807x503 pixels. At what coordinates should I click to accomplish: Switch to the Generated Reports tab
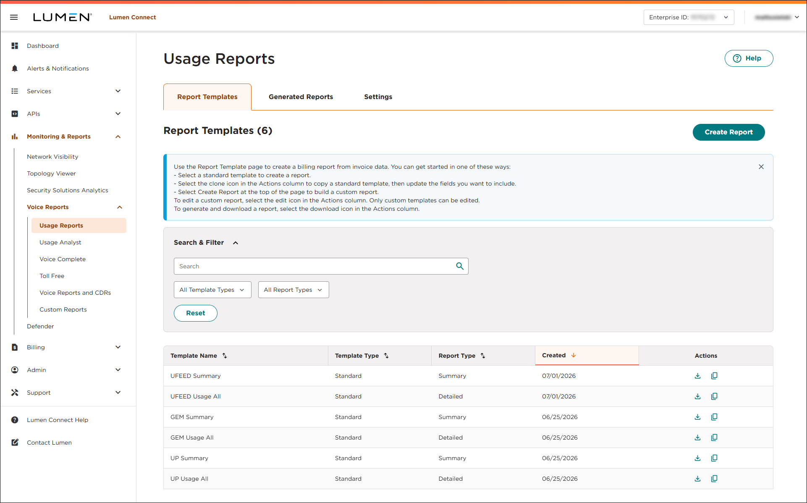coord(301,97)
